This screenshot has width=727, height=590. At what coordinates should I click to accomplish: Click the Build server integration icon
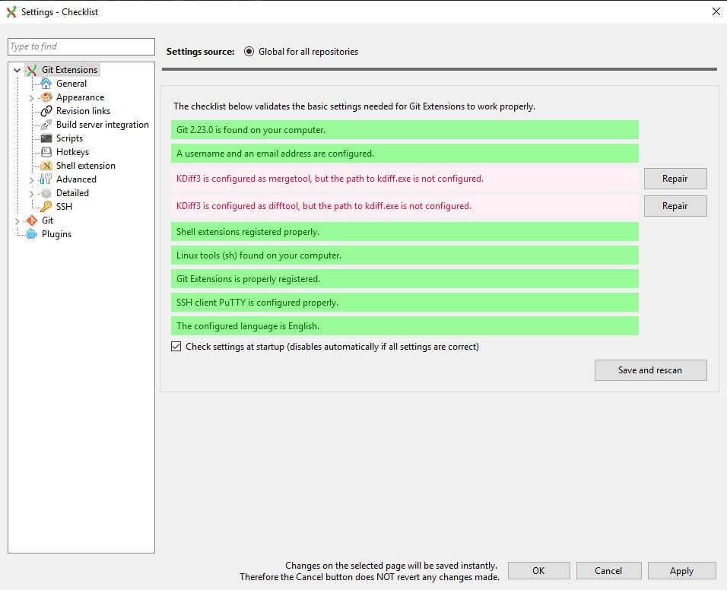click(46, 125)
